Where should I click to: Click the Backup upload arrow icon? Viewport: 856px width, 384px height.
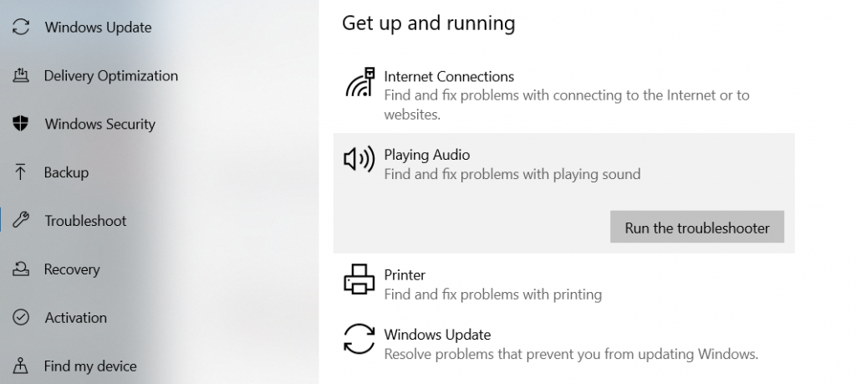tap(21, 173)
